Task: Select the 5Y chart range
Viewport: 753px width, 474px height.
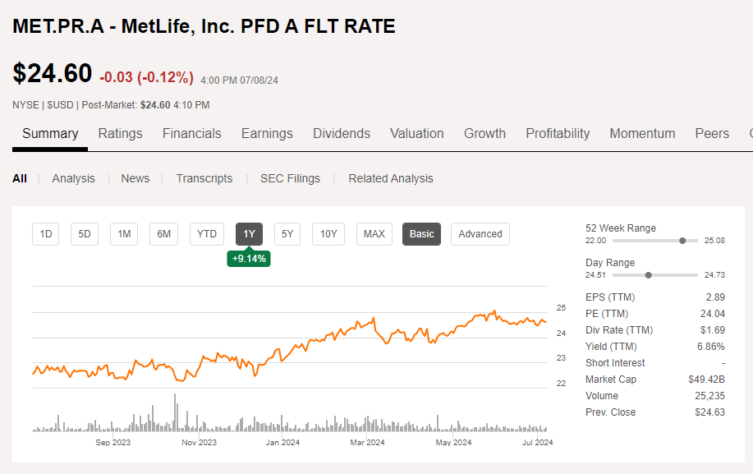Action: tap(287, 233)
